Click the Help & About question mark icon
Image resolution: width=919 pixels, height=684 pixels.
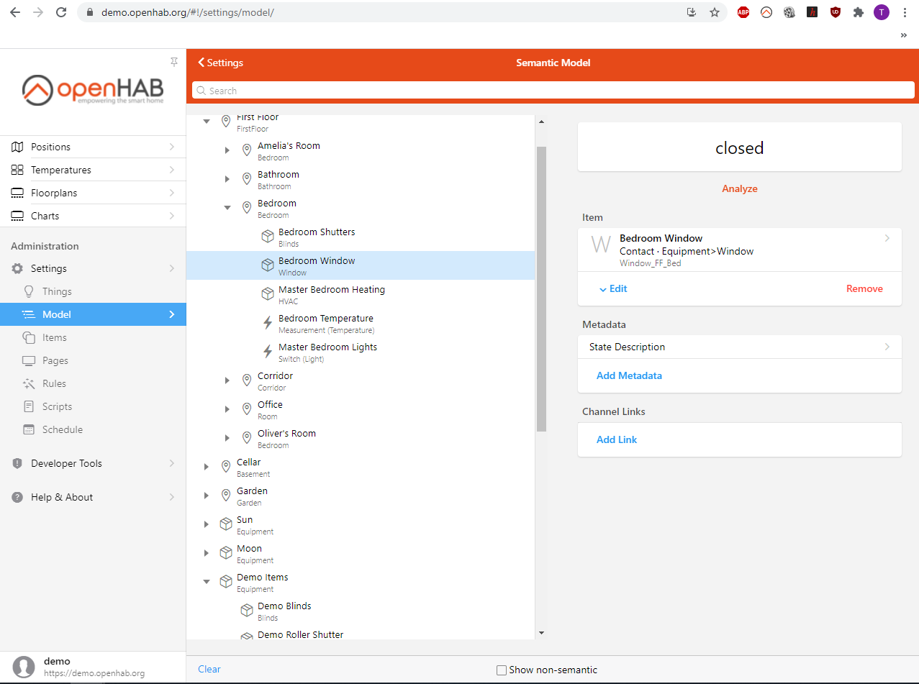click(17, 497)
